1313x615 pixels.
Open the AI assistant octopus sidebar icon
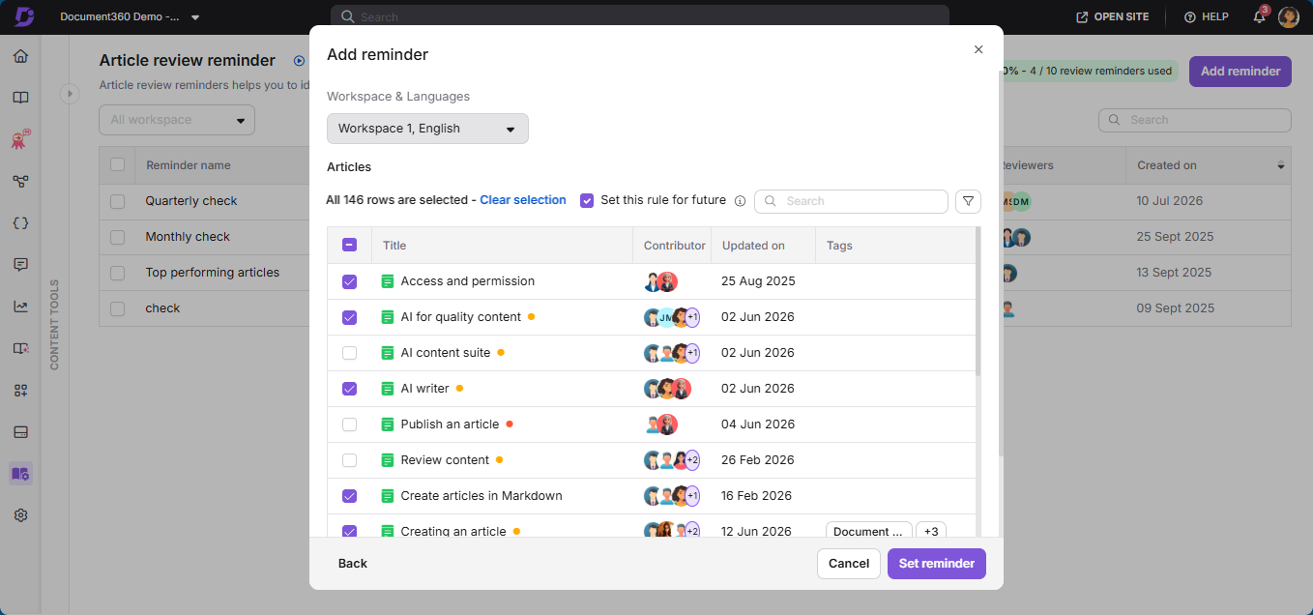coord(20,140)
